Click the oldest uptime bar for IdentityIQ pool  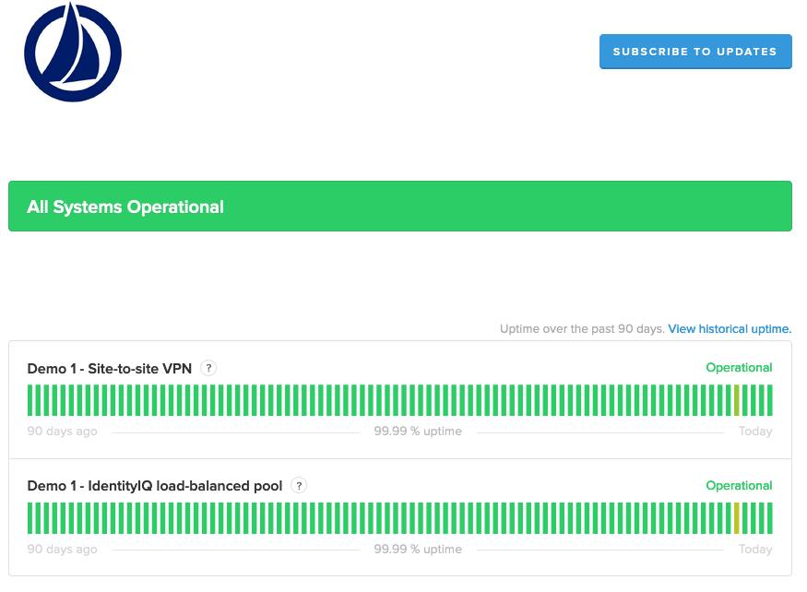coord(30,518)
